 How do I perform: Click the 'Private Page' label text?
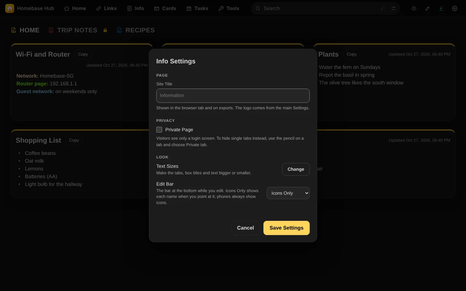point(179,130)
